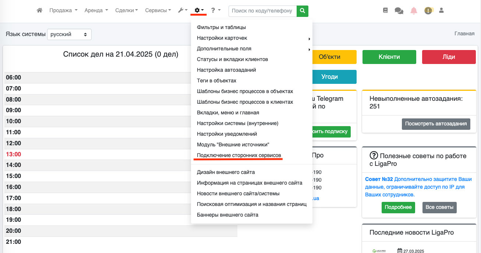Focus the code or phone search field
Screen dimensions: 481x253
coord(262,11)
